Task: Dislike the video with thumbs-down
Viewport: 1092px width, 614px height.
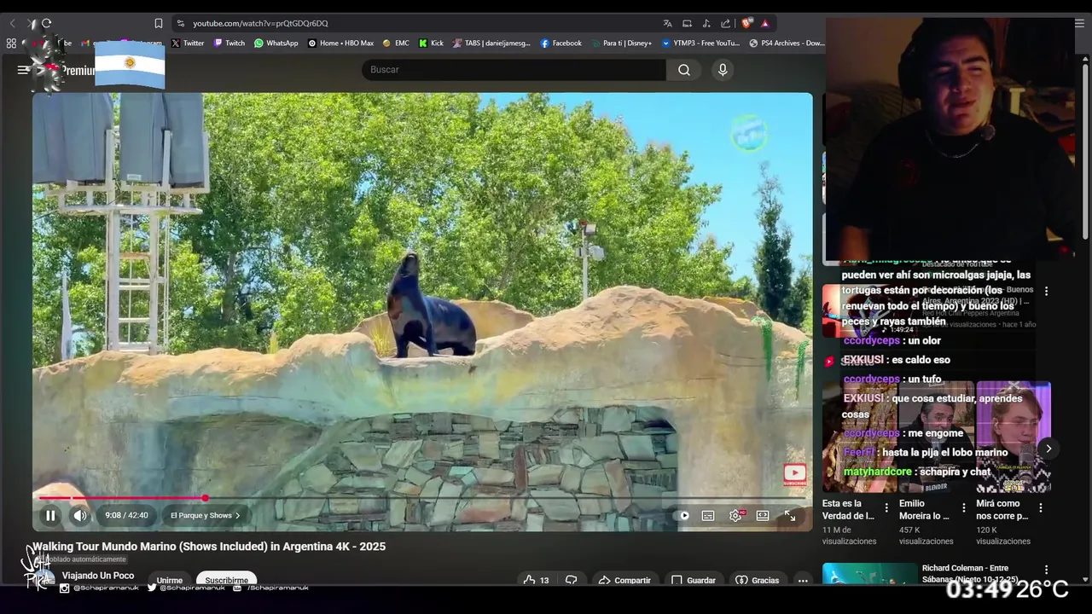Action: (572, 580)
